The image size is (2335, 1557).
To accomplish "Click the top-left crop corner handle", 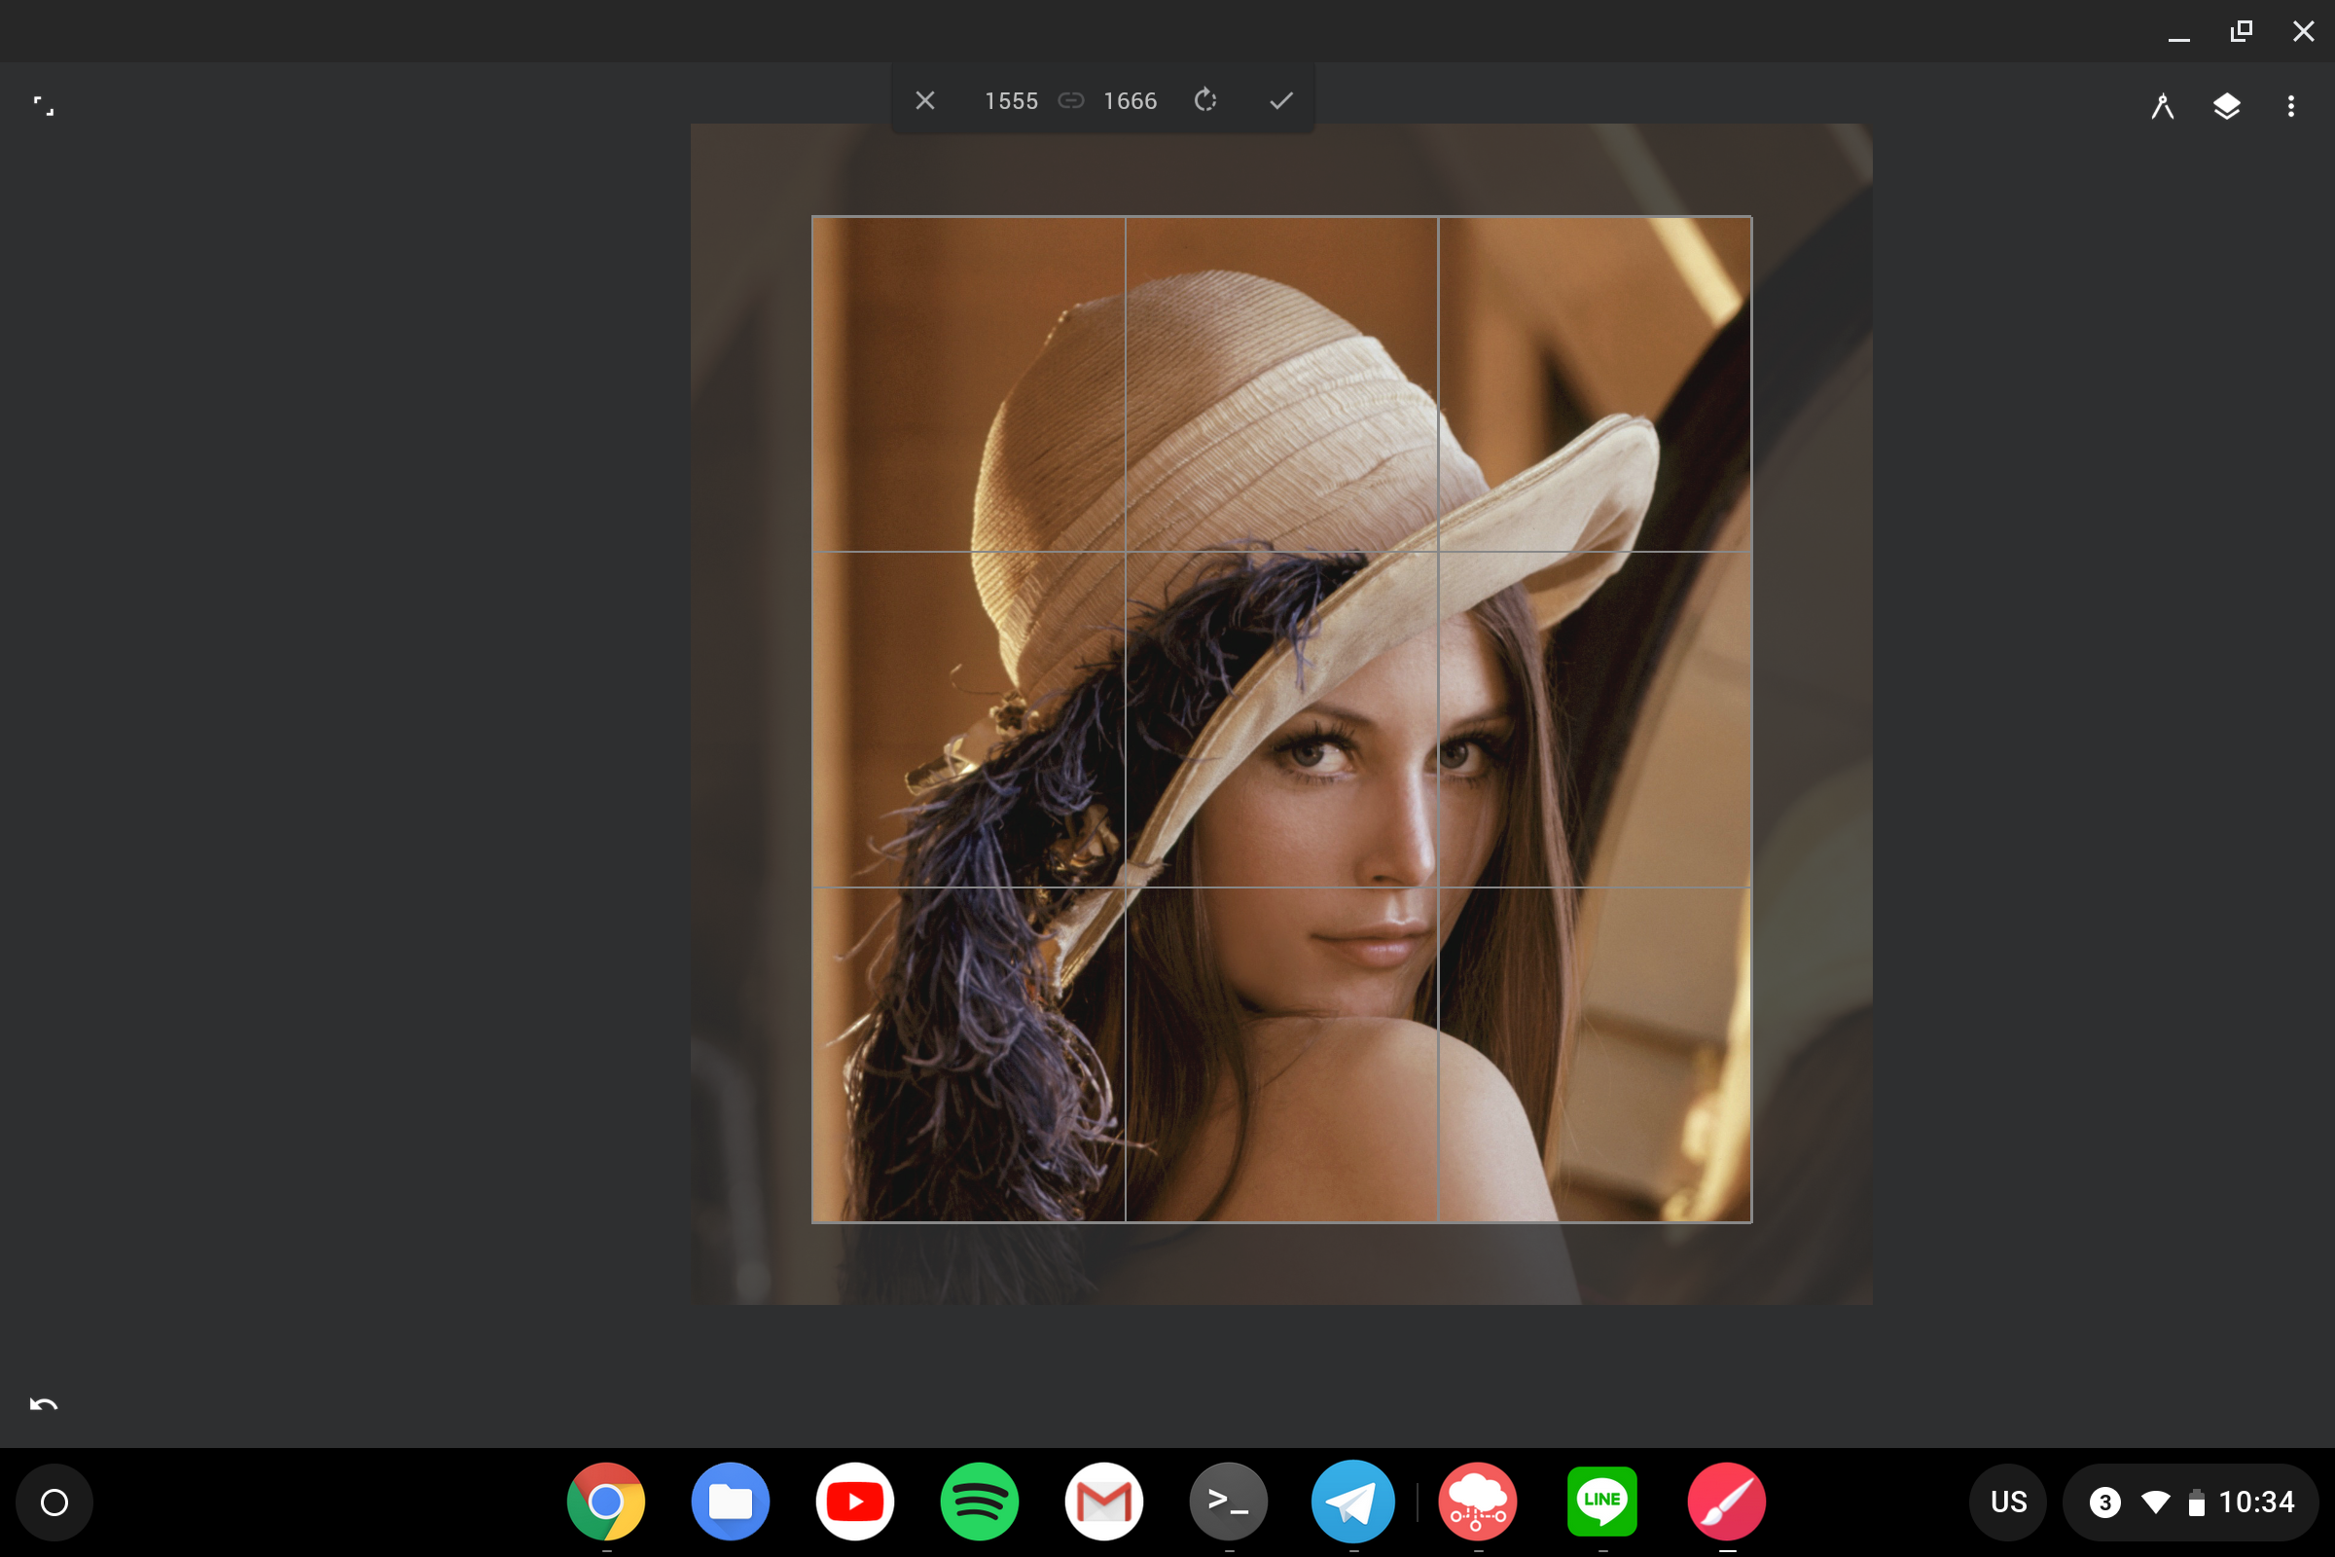I will [x=813, y=216].
